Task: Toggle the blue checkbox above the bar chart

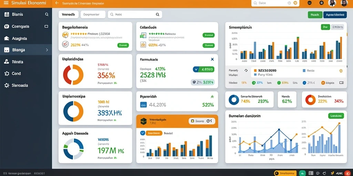Action: (142, 133)
